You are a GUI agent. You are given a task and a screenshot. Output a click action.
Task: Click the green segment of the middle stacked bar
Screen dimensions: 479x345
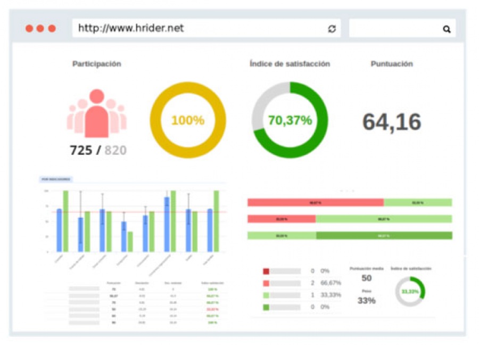click(x=384, y=219)
